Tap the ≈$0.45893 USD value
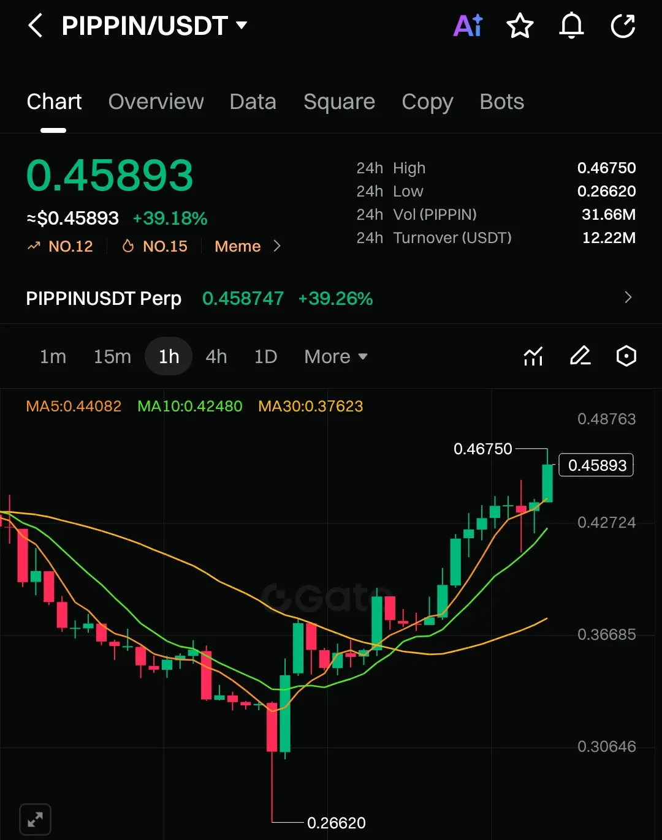Screen dimensions: 662x840 [72, 219]
